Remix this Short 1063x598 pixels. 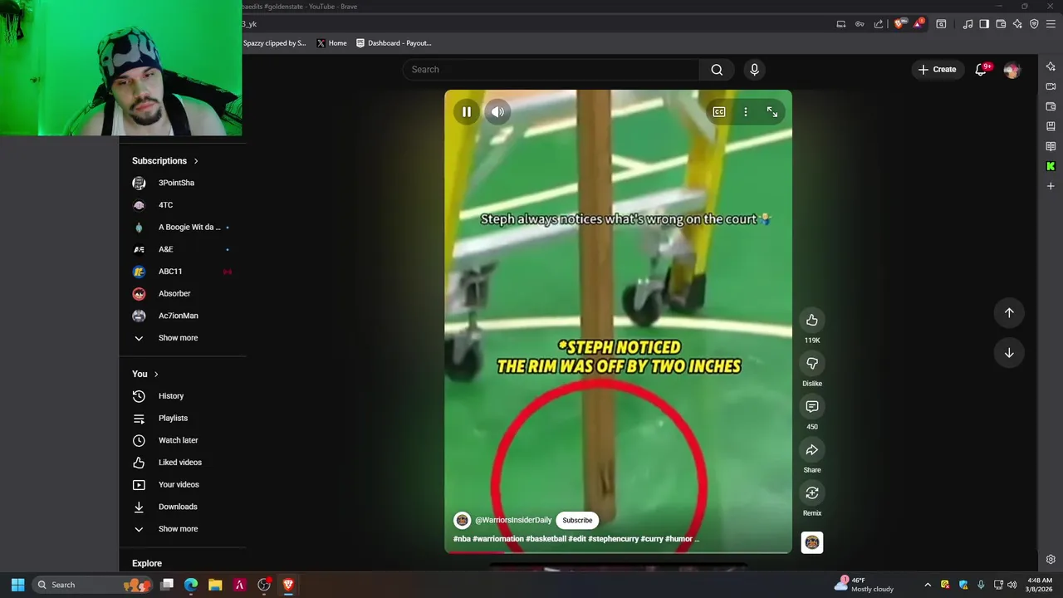[812, 493]
